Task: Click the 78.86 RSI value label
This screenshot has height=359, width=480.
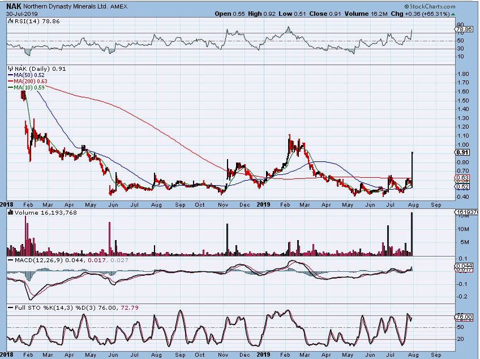Action: (464, 29)
